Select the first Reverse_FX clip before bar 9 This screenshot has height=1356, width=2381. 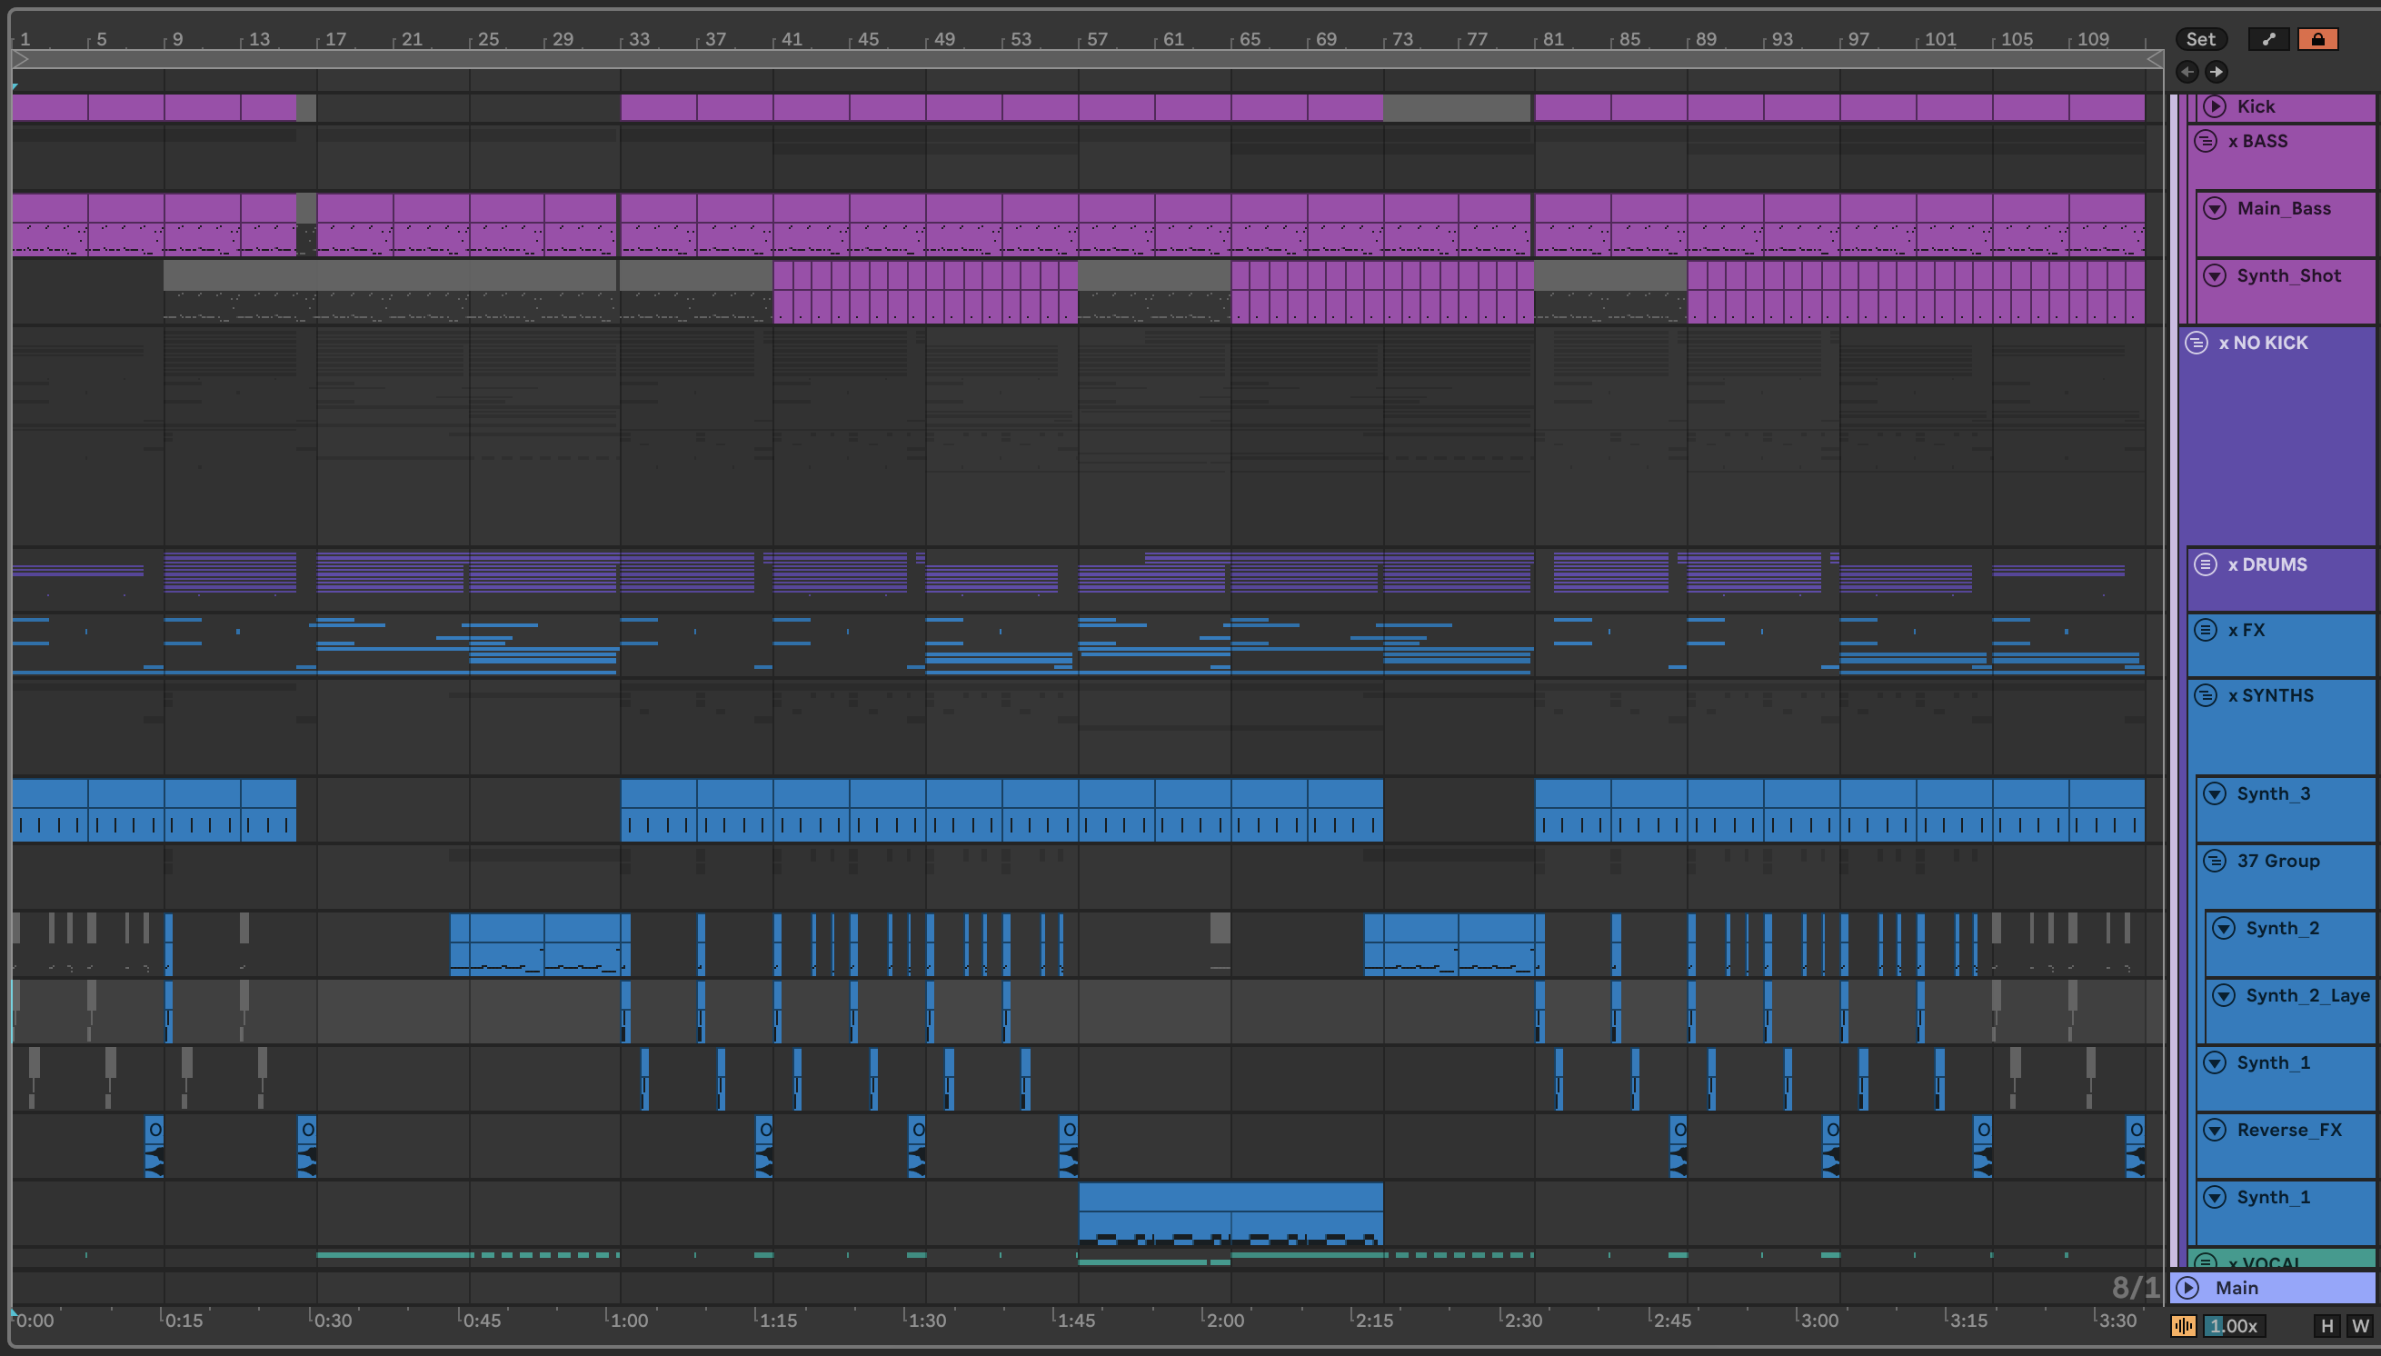[x=154, y=1146]
